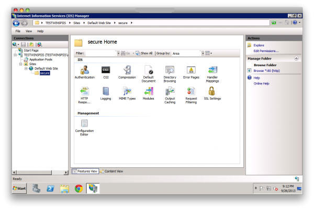Open the Error Pages feature
Image resolution: width=314 pixels, height=210 pixels.
191,70
